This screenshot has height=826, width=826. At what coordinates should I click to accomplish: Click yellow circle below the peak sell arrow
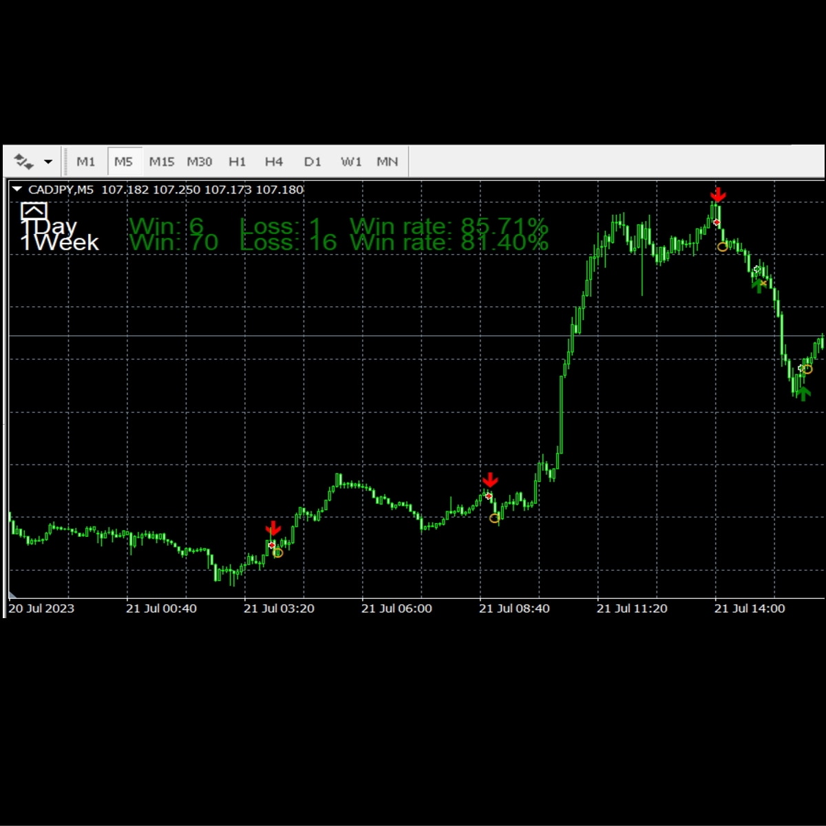tap(722, 246)
